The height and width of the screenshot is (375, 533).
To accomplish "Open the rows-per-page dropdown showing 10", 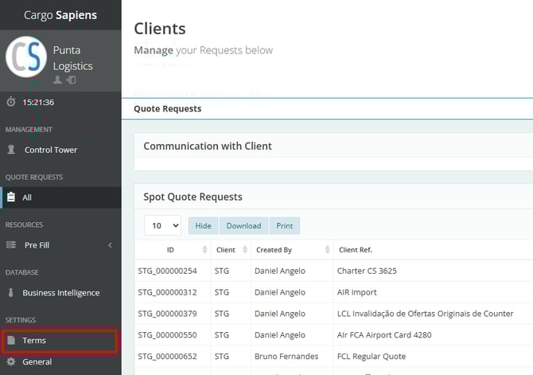I will (x=162, y=225).
